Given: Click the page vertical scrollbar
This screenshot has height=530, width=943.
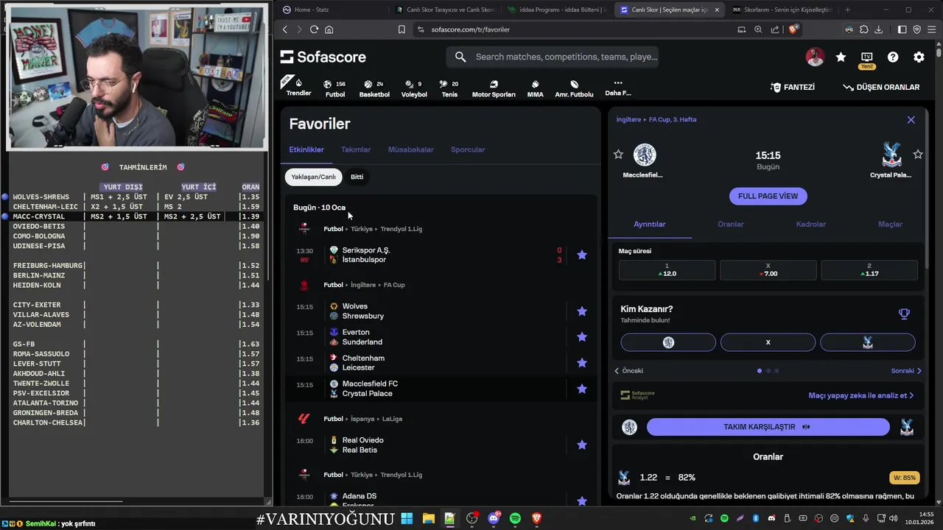Looking at the screenshot, I should pos(939,53).
